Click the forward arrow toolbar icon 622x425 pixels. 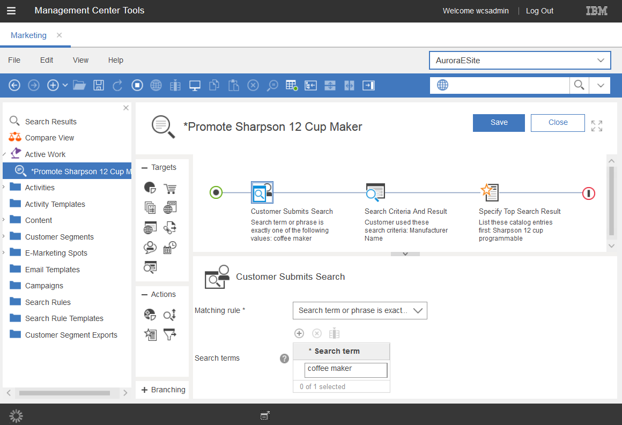[x=34, y=85]
